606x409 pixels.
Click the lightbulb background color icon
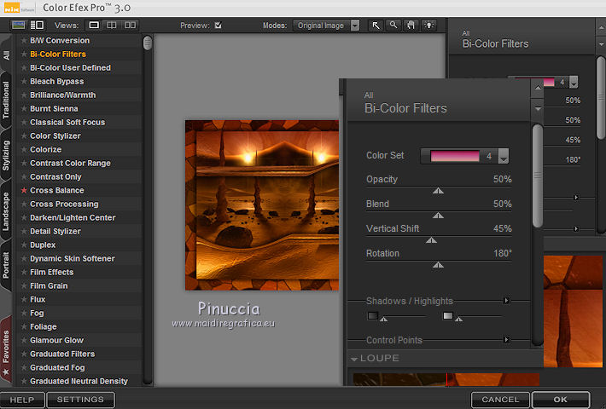[428, 26]
